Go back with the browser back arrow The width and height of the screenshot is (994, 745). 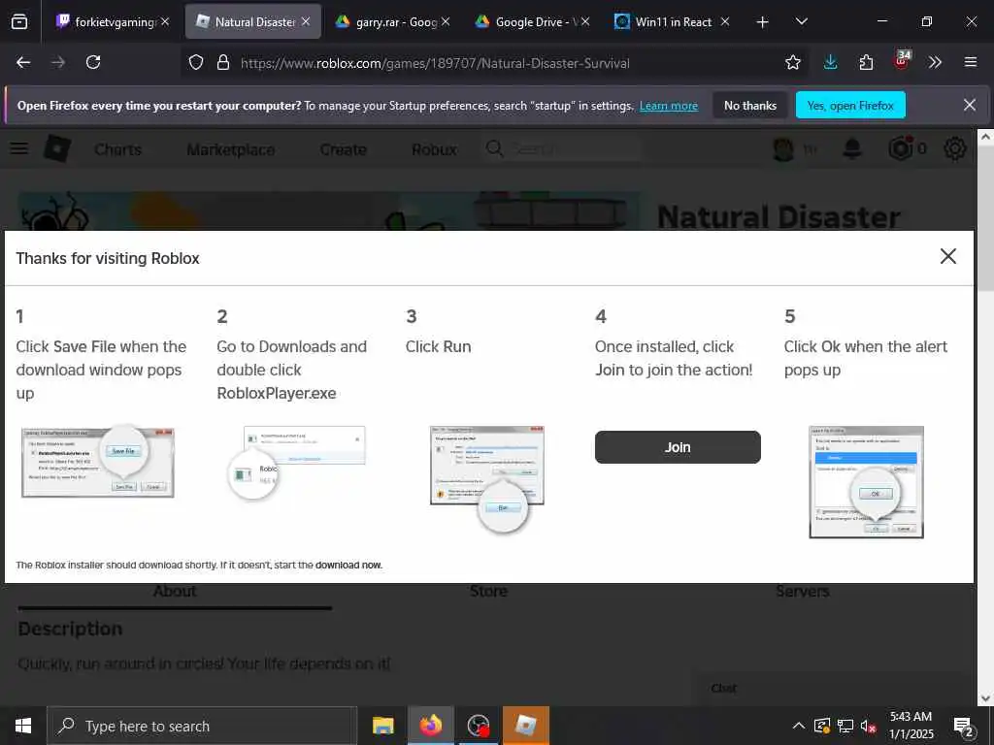[x=23, y=62]
